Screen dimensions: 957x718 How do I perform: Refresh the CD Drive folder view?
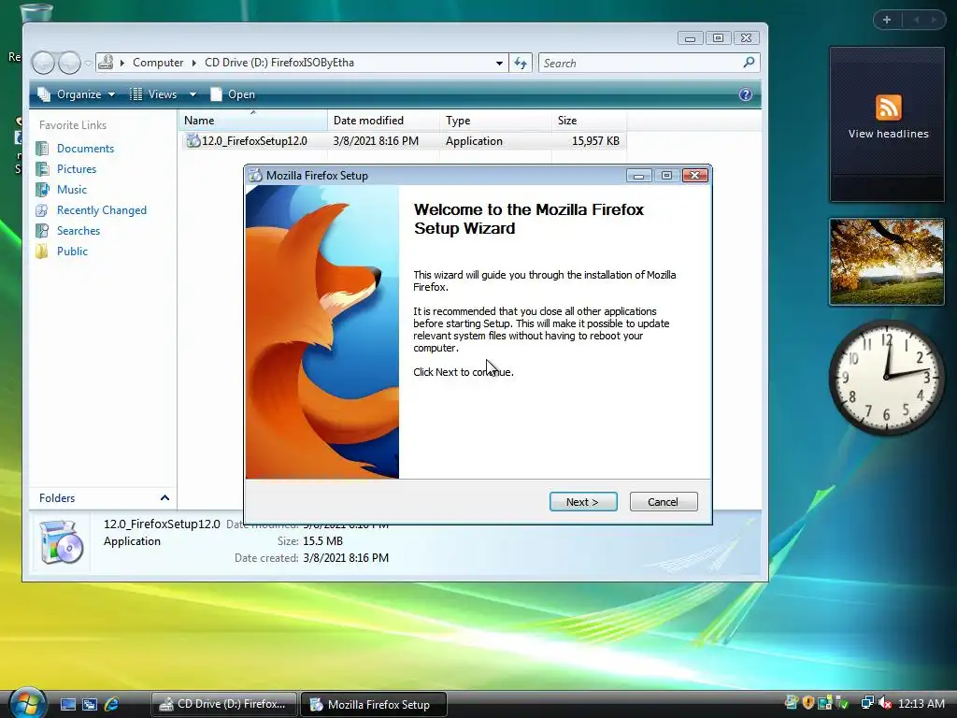521,63
